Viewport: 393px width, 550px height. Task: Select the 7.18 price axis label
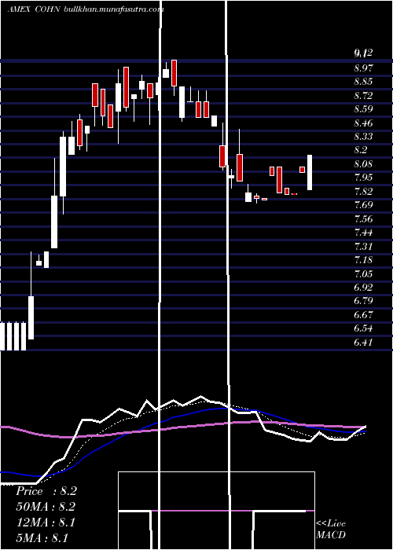(x=363, y=260)
